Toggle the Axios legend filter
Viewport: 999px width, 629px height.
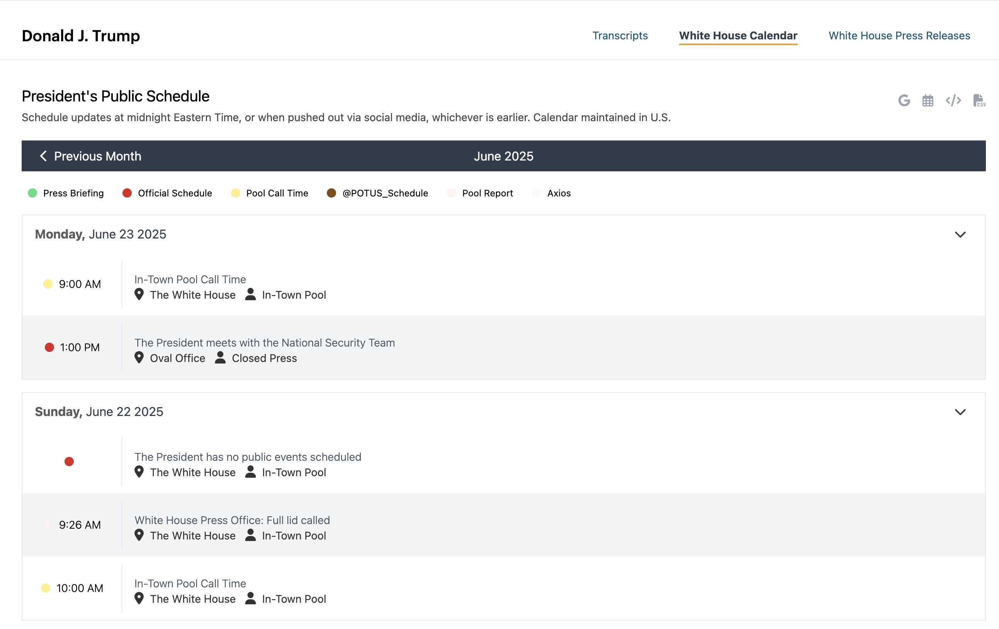pos(551,193)
